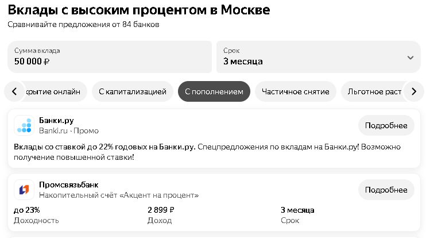This screenshot has width=426, height=238.
Task: Click the «до 23%» Доходность value
Action: pyautogui.click(x=26, y=210)
